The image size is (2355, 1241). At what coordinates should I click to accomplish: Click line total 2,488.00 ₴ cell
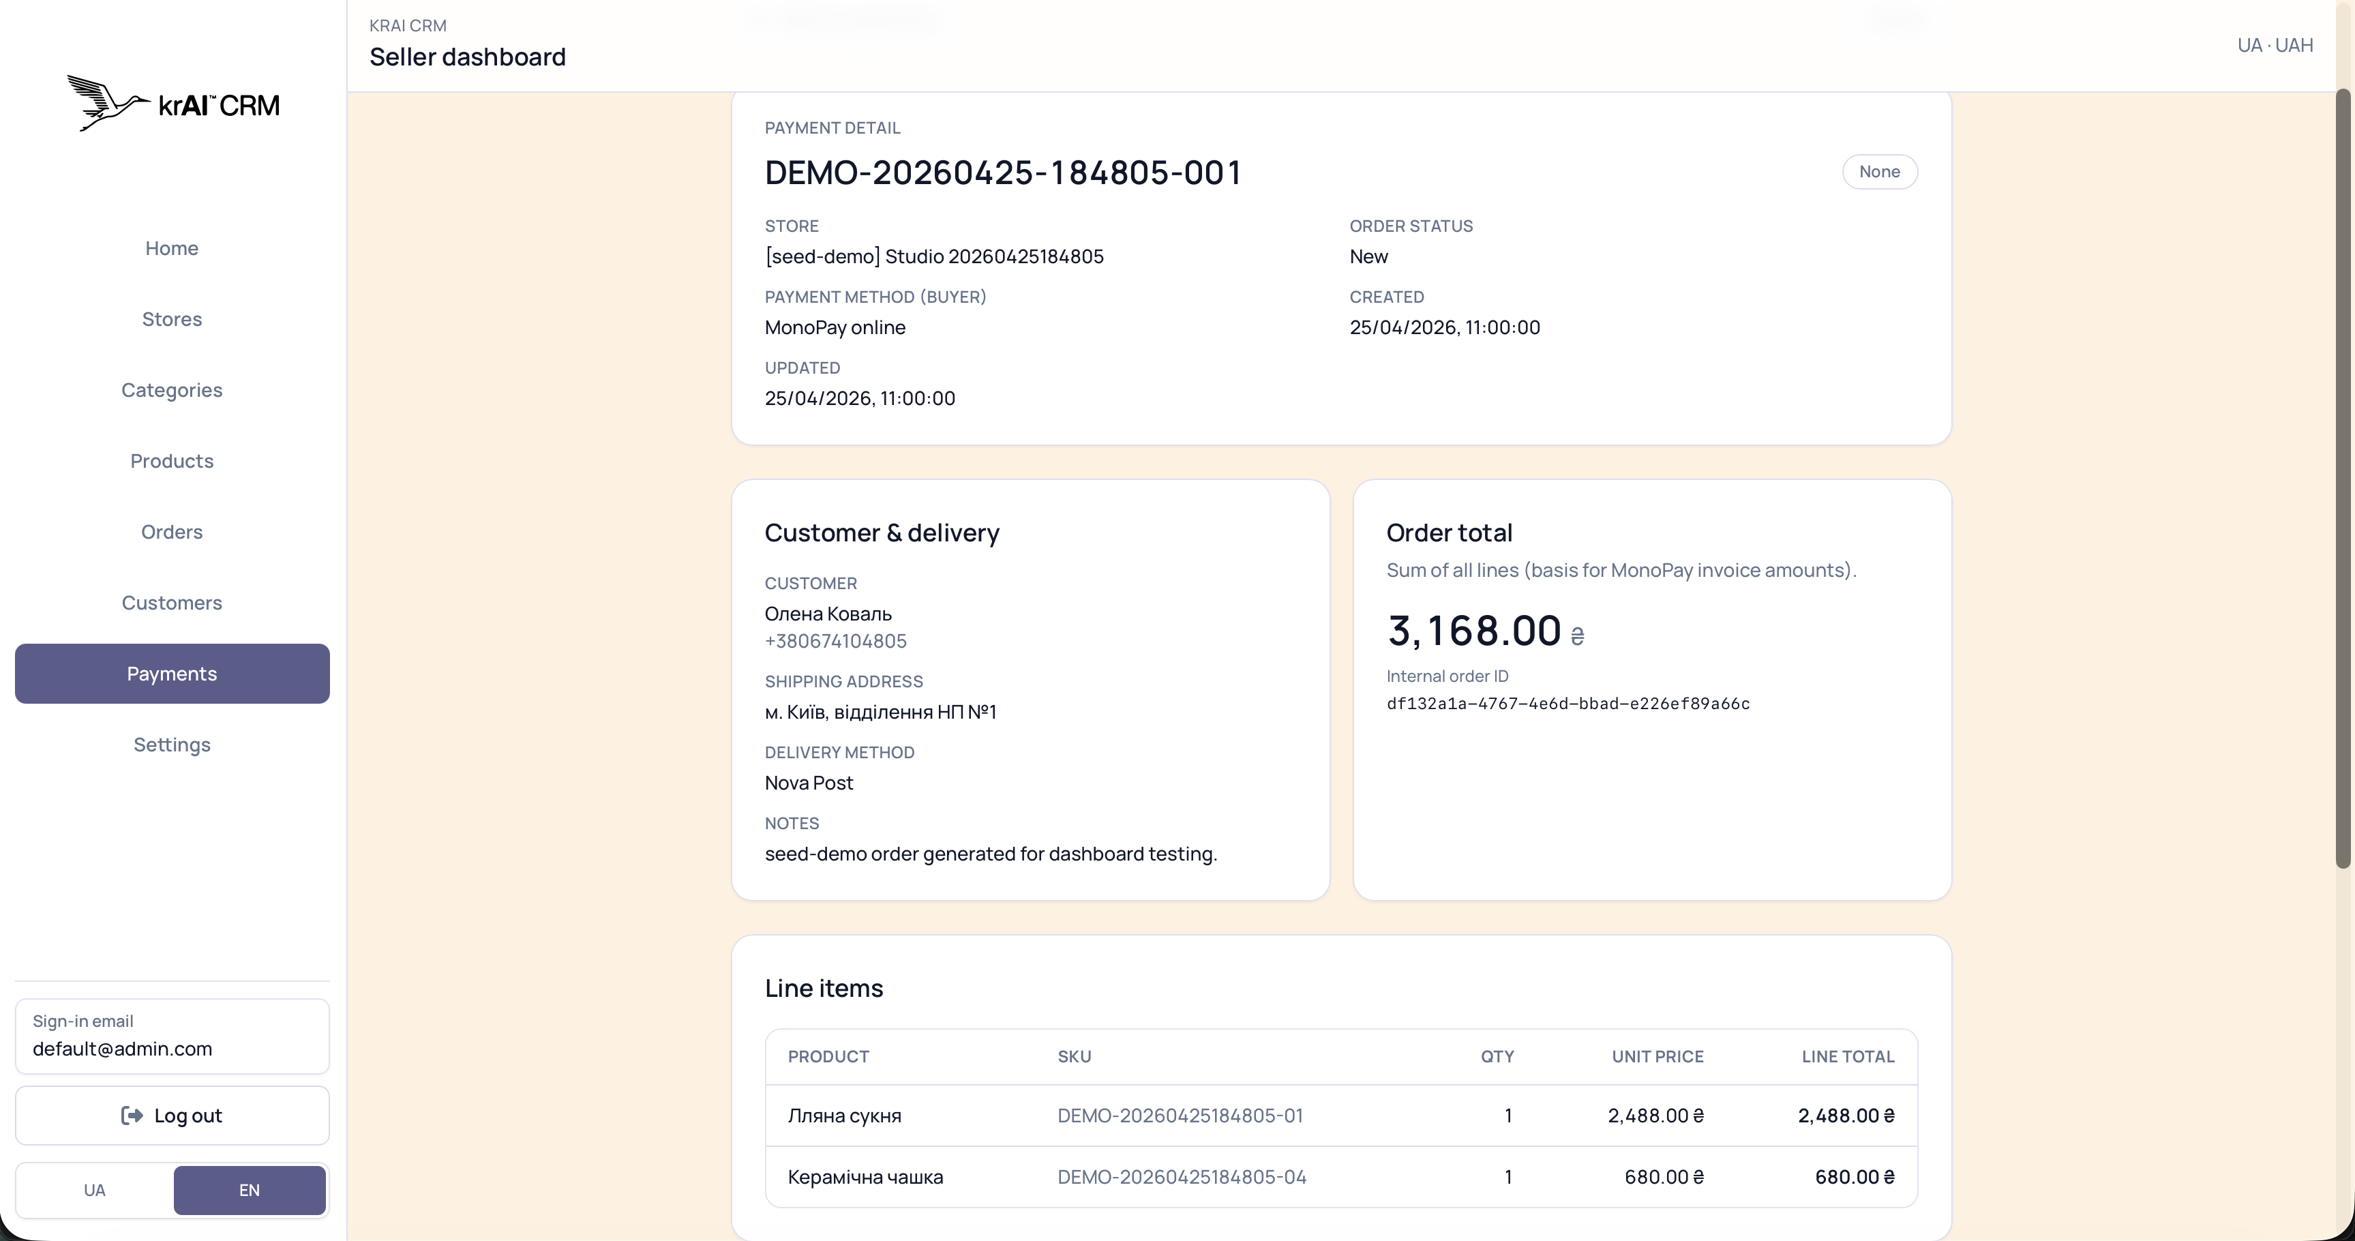coord(1846,1115)
